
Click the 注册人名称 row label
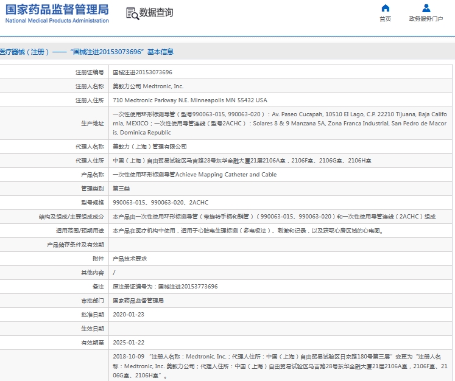click(90, 86)
